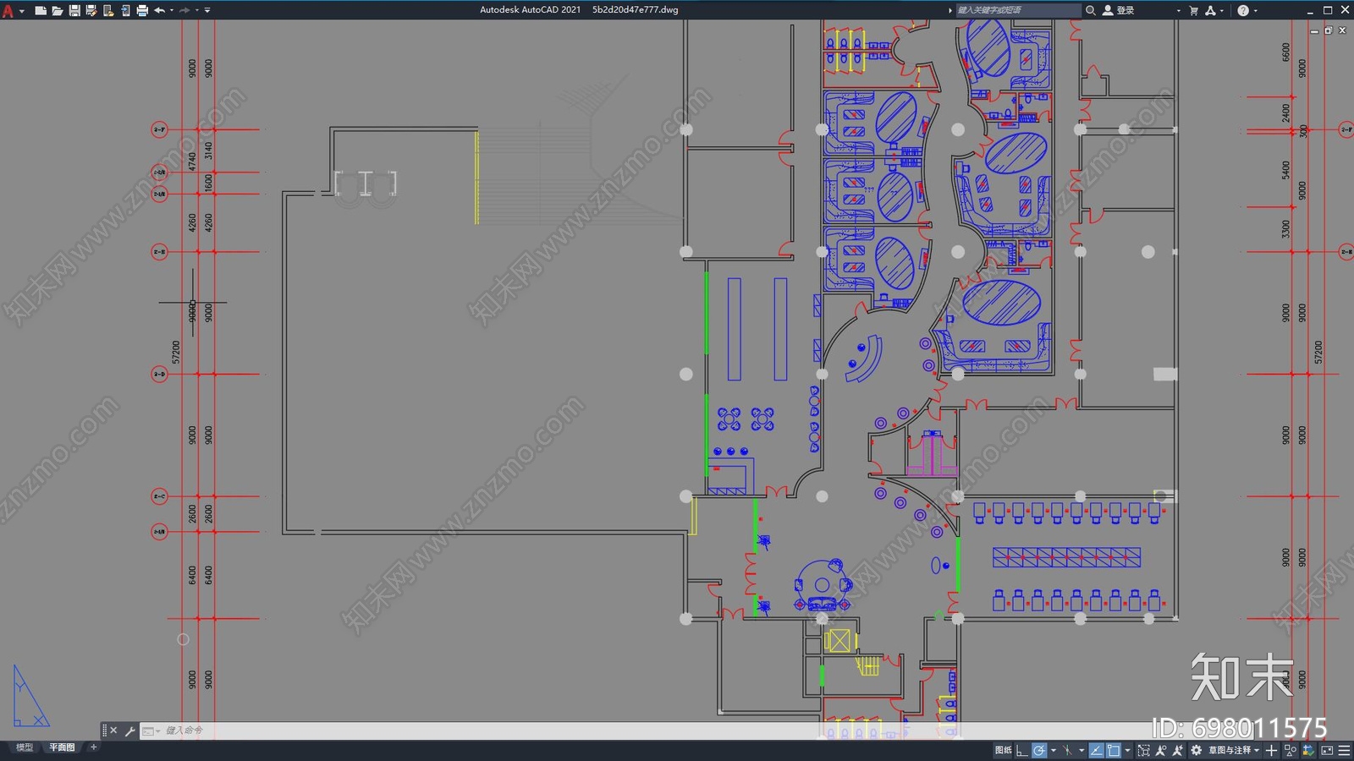Click the annotation monitor plus icon

coord(1271,750)
